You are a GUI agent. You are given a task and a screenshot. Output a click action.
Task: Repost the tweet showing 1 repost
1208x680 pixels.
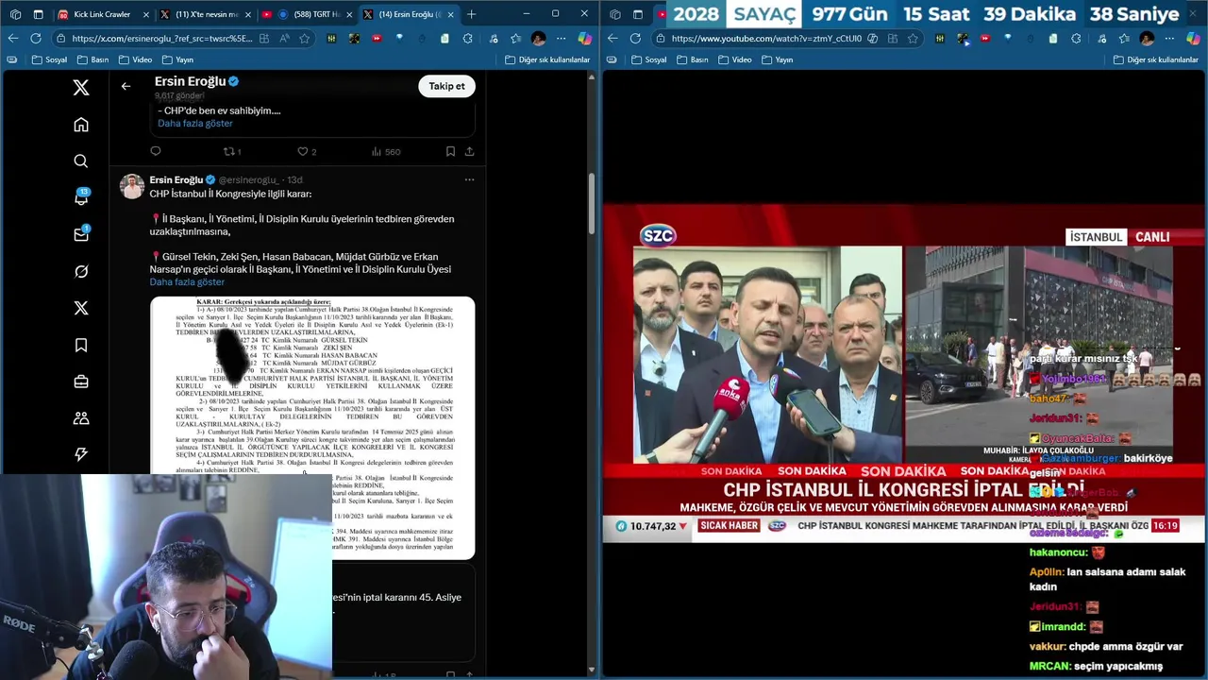[x=231, y=151]
